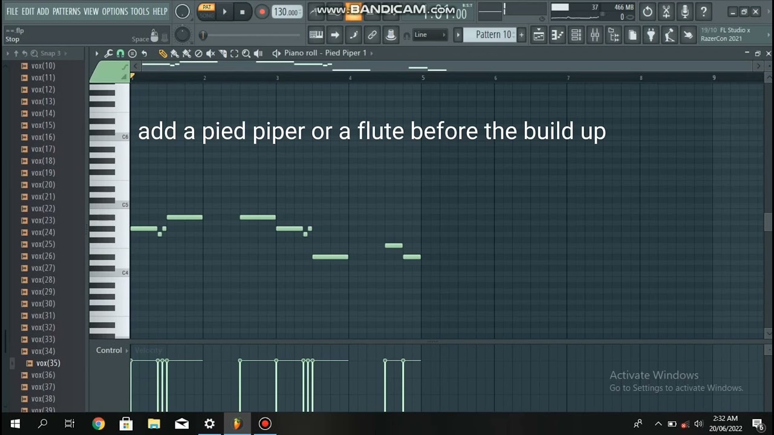Viewport: 774px width, 435px height.
Task: Open the ADD menu
Action: click(43, 11)
